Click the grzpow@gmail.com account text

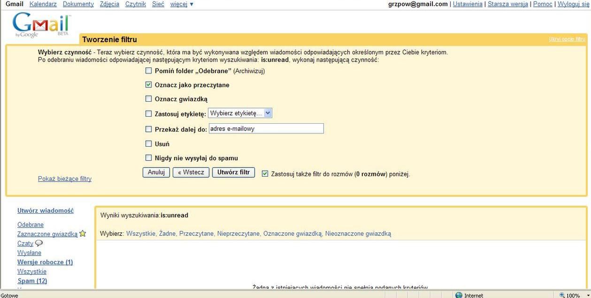click(418, 4)
